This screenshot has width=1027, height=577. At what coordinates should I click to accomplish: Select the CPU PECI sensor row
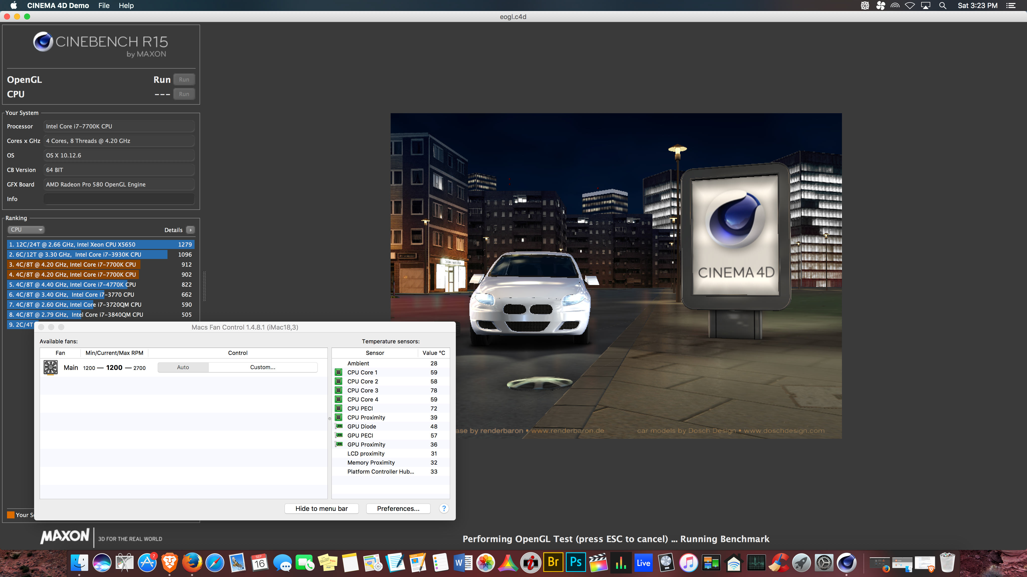tap(391, 408)
